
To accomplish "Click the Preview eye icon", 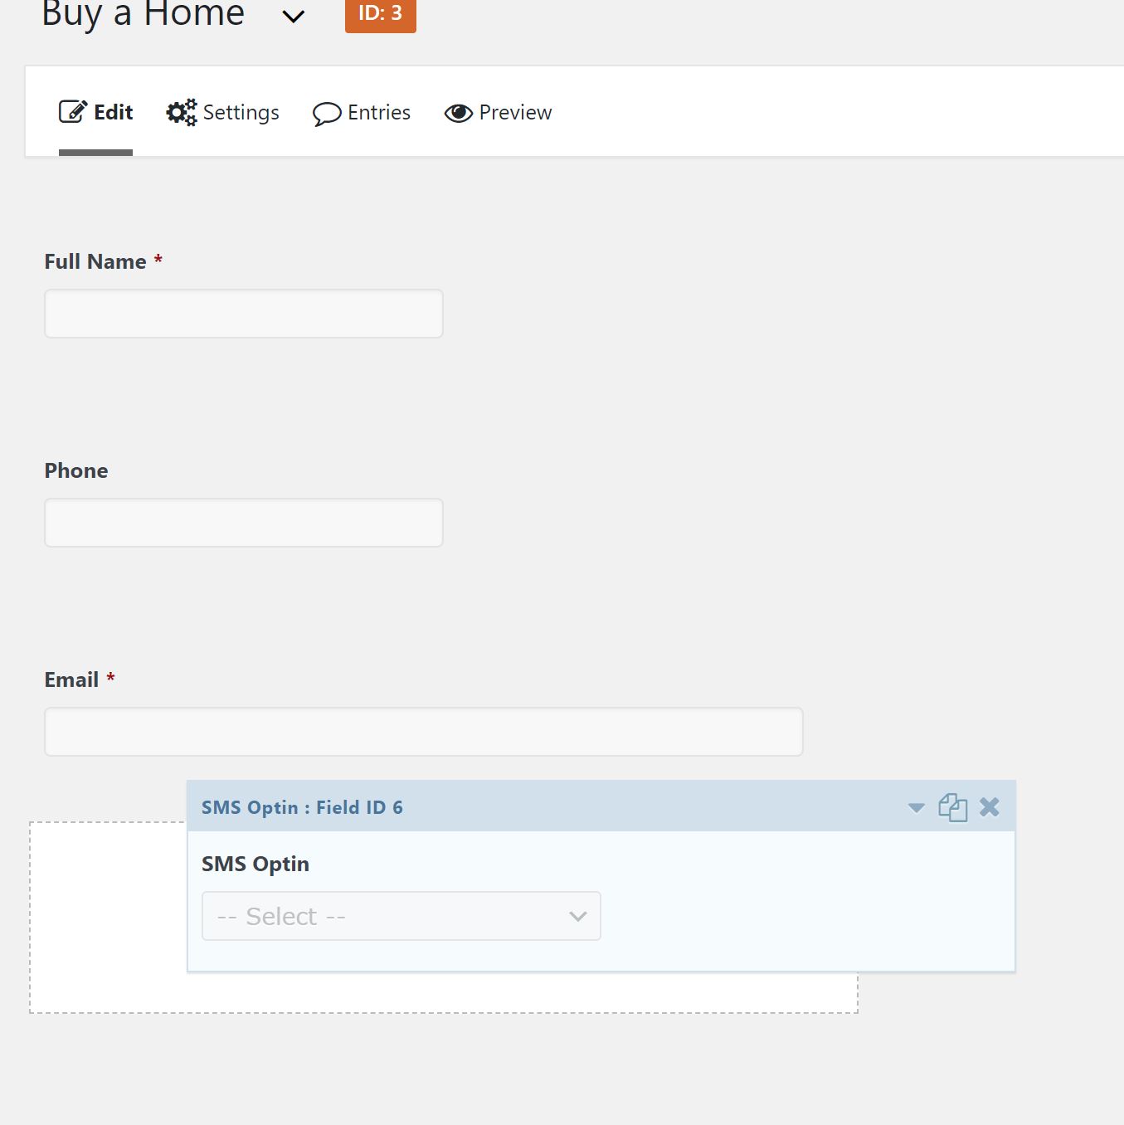I will click(458, 113).
